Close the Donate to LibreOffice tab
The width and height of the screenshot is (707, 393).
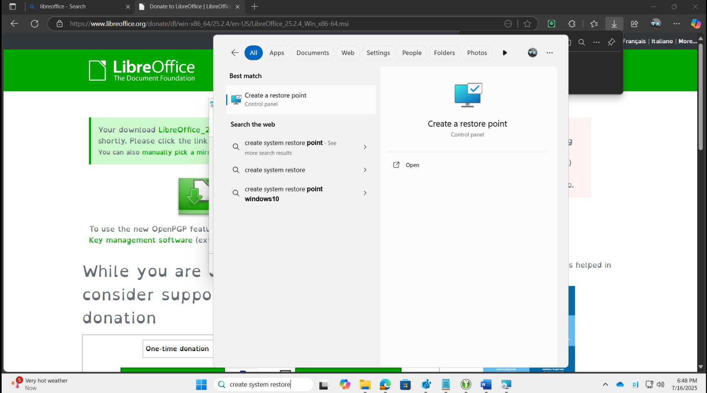(x=238, y=7)
